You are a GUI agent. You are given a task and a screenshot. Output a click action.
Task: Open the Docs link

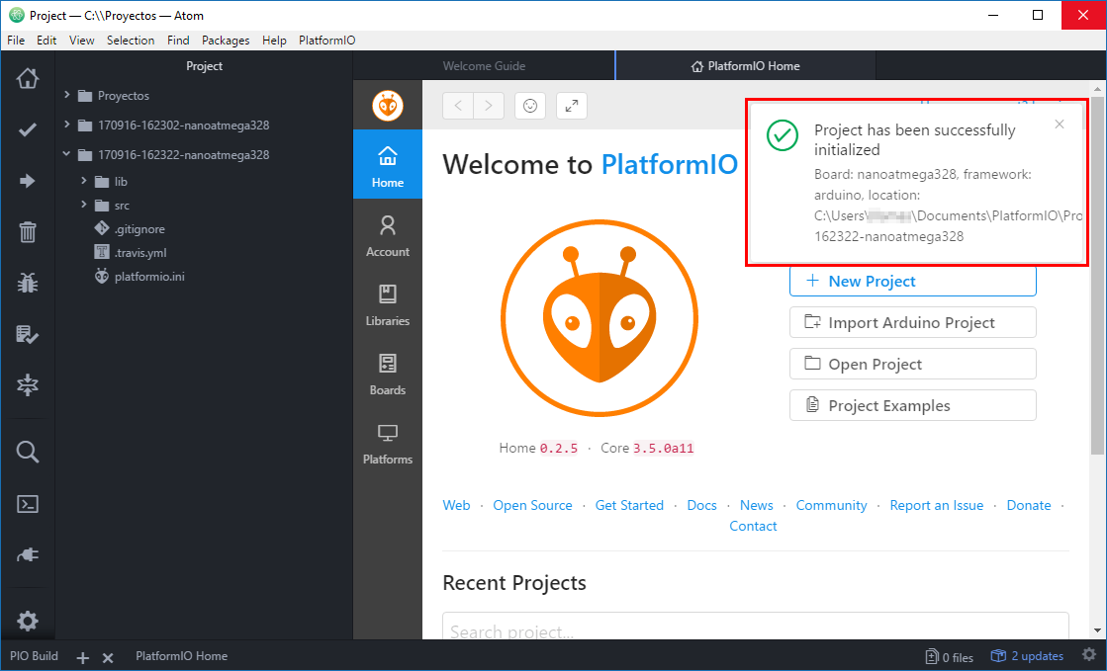click(x=701, y=505)
